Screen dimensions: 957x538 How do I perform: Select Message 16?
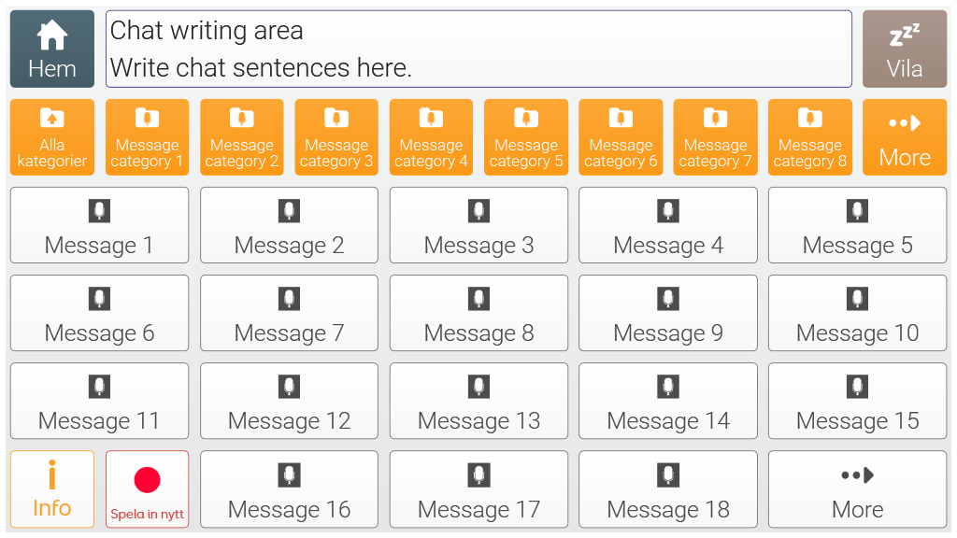[x=289, y=489]
